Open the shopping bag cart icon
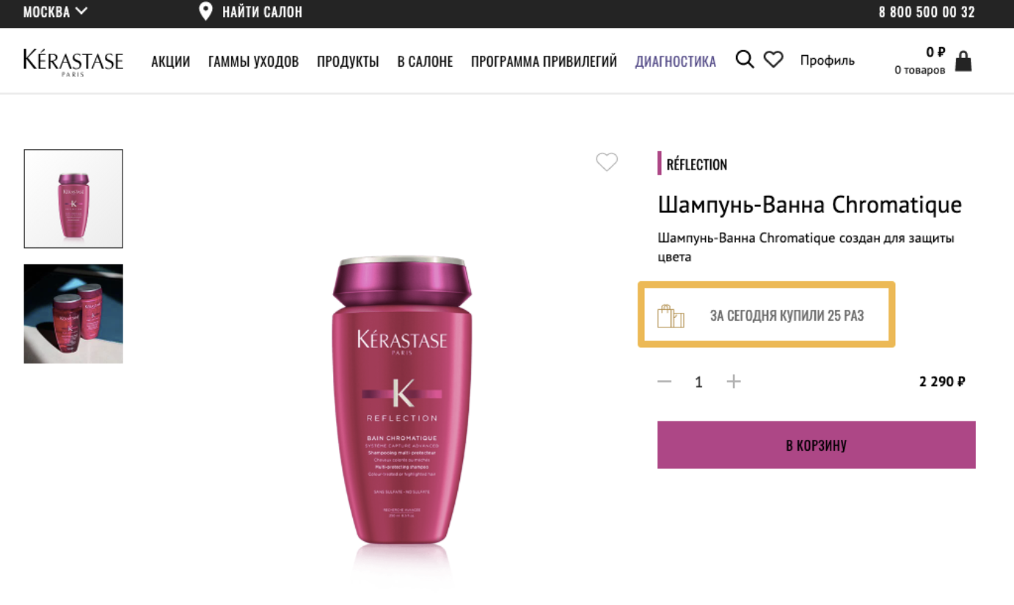This screenshot has height=605, width=1014. click(x=963, y=62)
